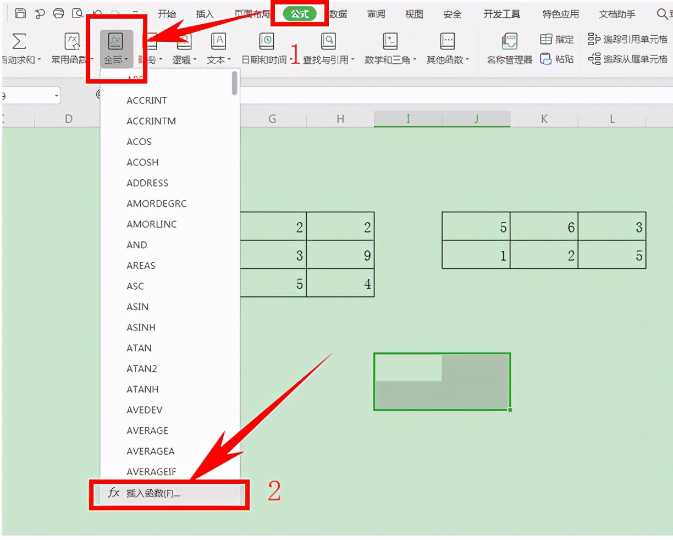The image size is (673, 540).
Task: Click the 全部 all functions button
Action: 116,48
